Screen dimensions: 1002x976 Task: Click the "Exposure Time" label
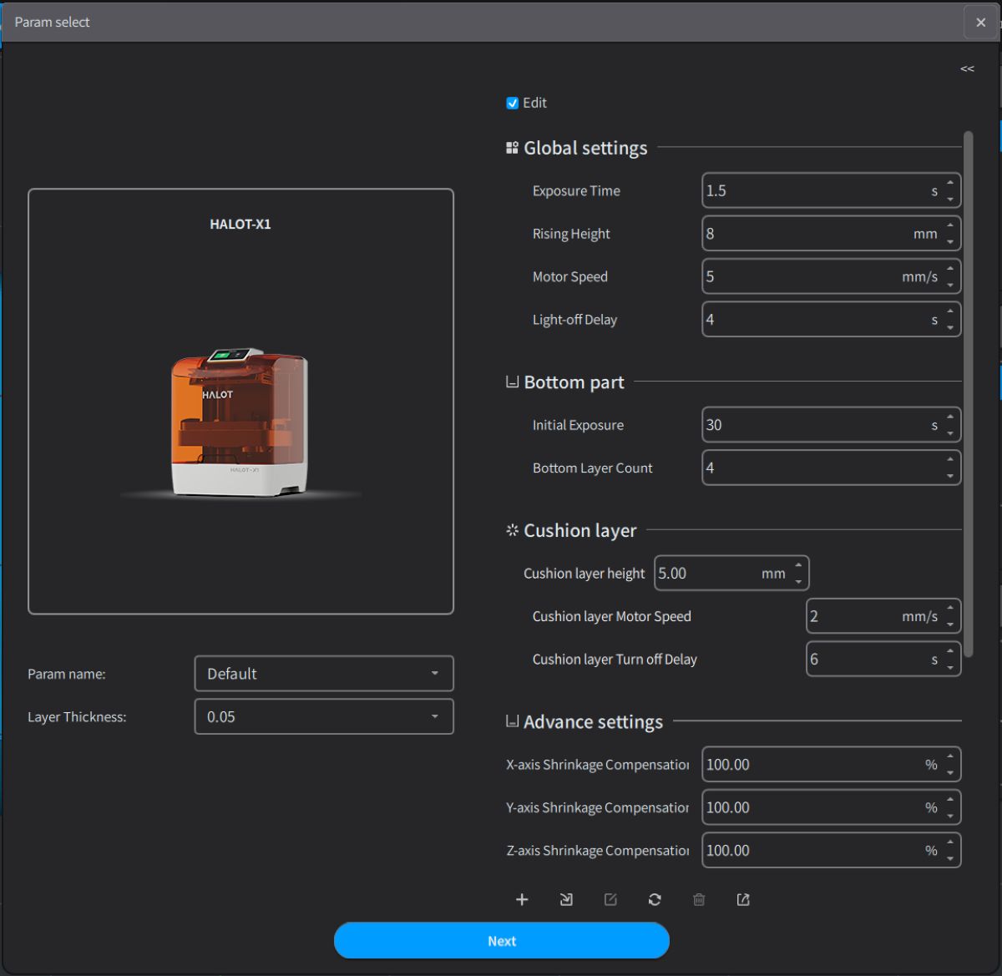576,191
